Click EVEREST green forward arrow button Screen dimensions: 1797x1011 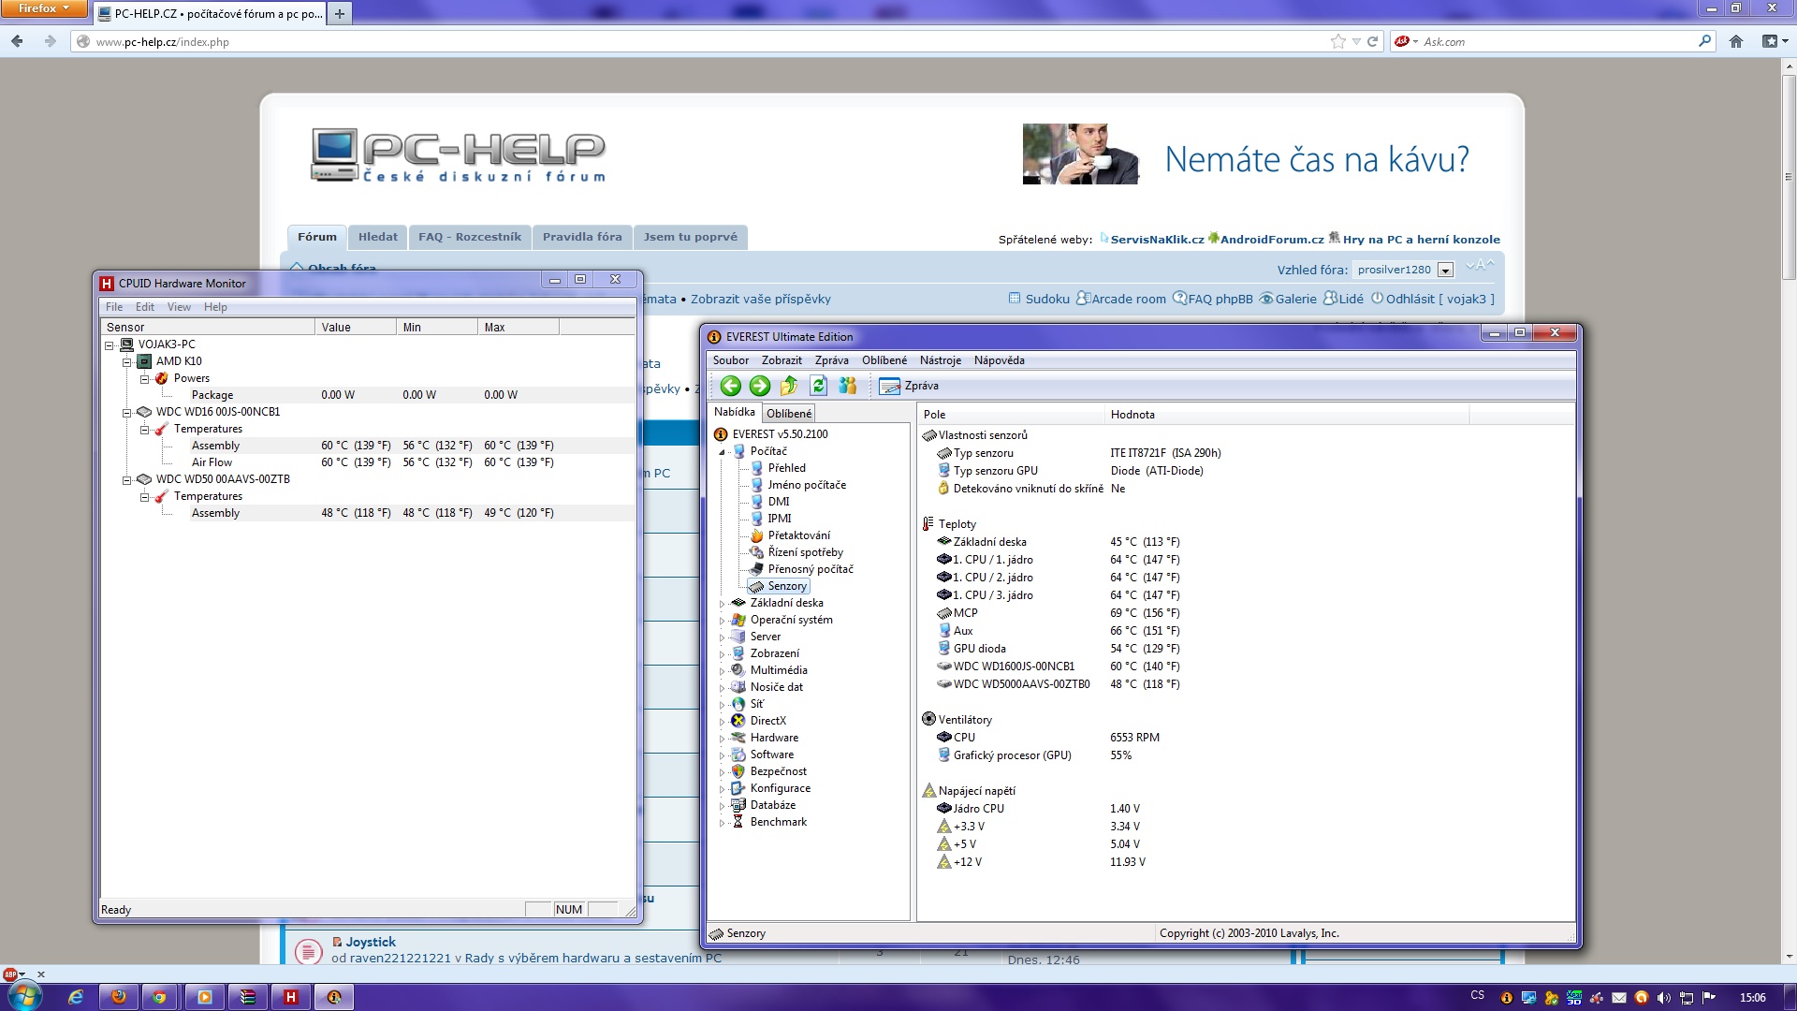[760, 386]
